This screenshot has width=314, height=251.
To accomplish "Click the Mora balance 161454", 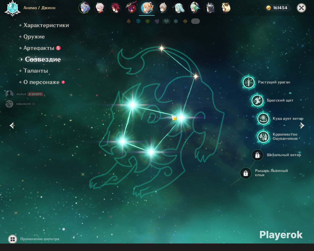I will pos(277,8).
